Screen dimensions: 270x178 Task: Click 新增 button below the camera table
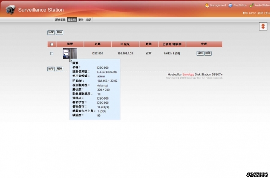pos(51,69)
